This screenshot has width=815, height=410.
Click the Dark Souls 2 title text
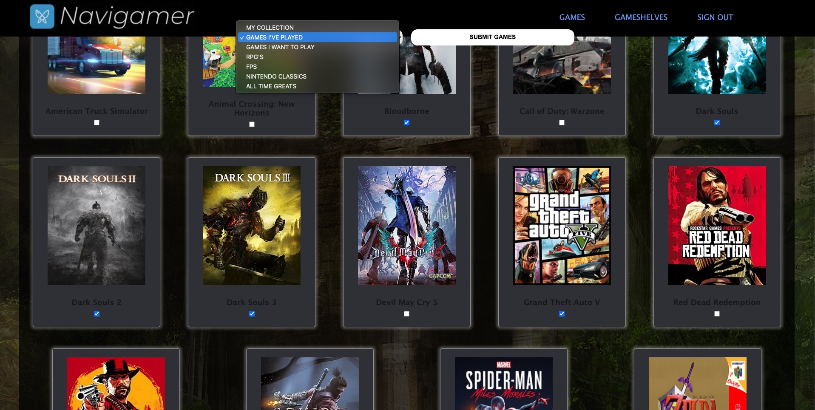[97, 302]
